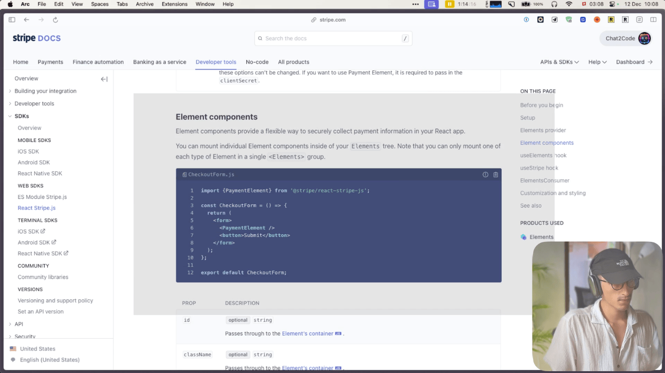Collapse the docs sidebar with arrow icon
The width and height of the screenshot is (665, 373).
click(104, 79)
